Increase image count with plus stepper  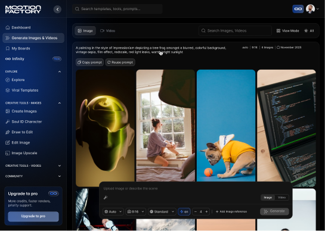tap(206, 211)
